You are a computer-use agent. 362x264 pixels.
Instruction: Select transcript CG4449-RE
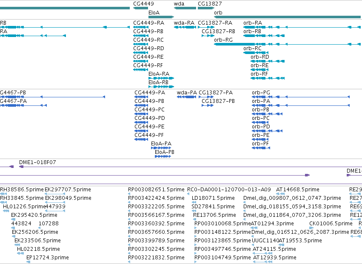141,61
